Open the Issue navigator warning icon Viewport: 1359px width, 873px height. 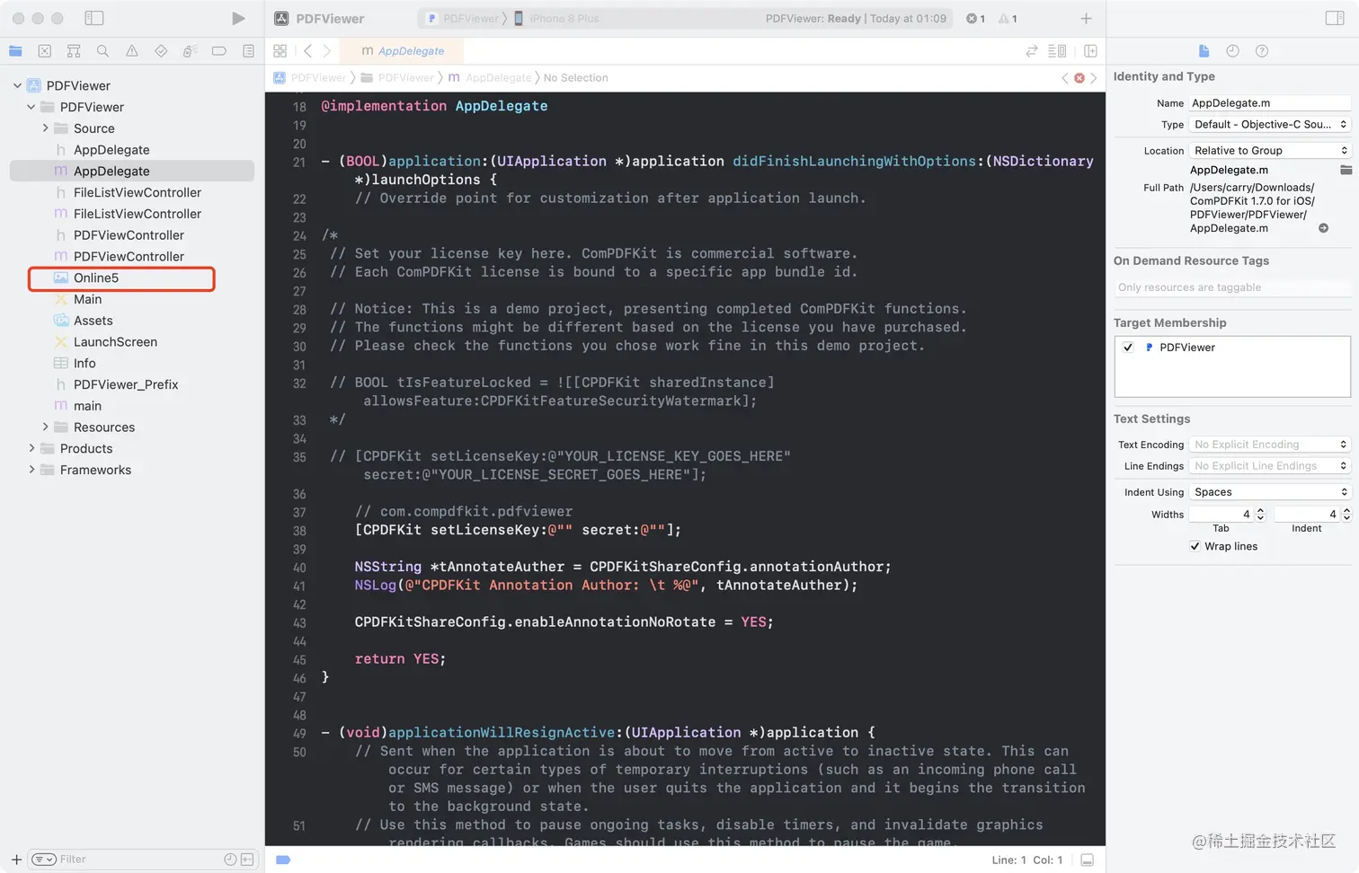click(132, 51)
